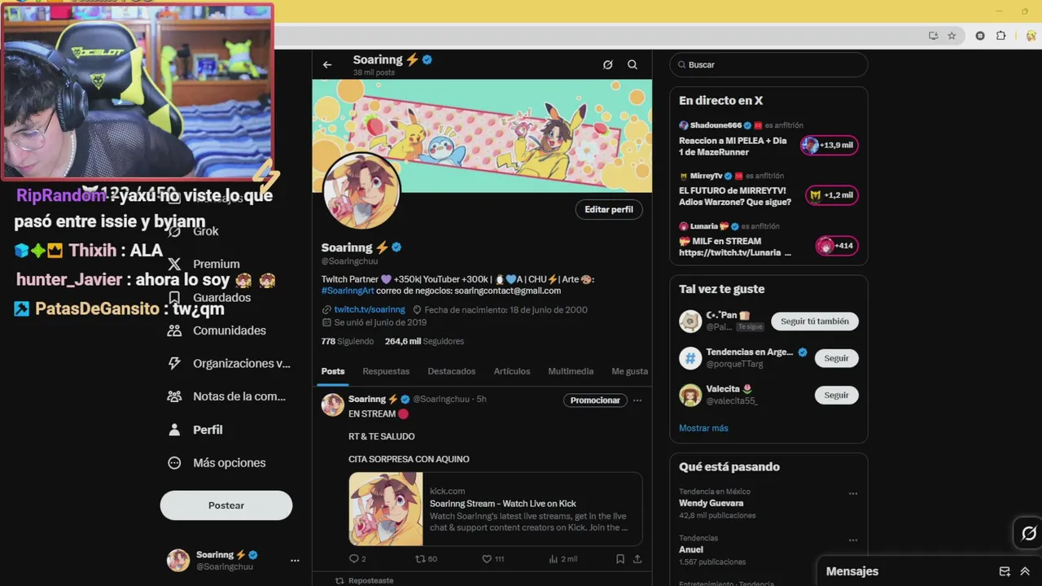
Task: Open Organizaciones verificadas lightning icon
Action: click(174, 363)
